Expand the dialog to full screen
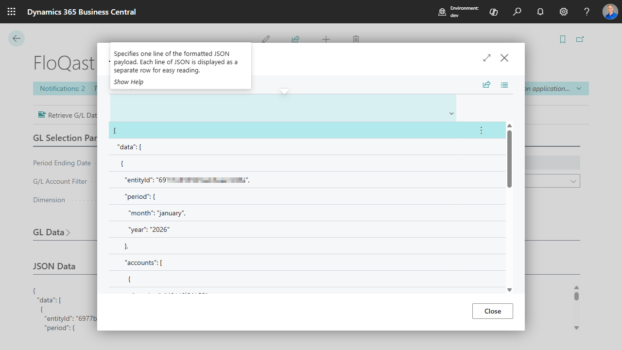 coord(487,58)
